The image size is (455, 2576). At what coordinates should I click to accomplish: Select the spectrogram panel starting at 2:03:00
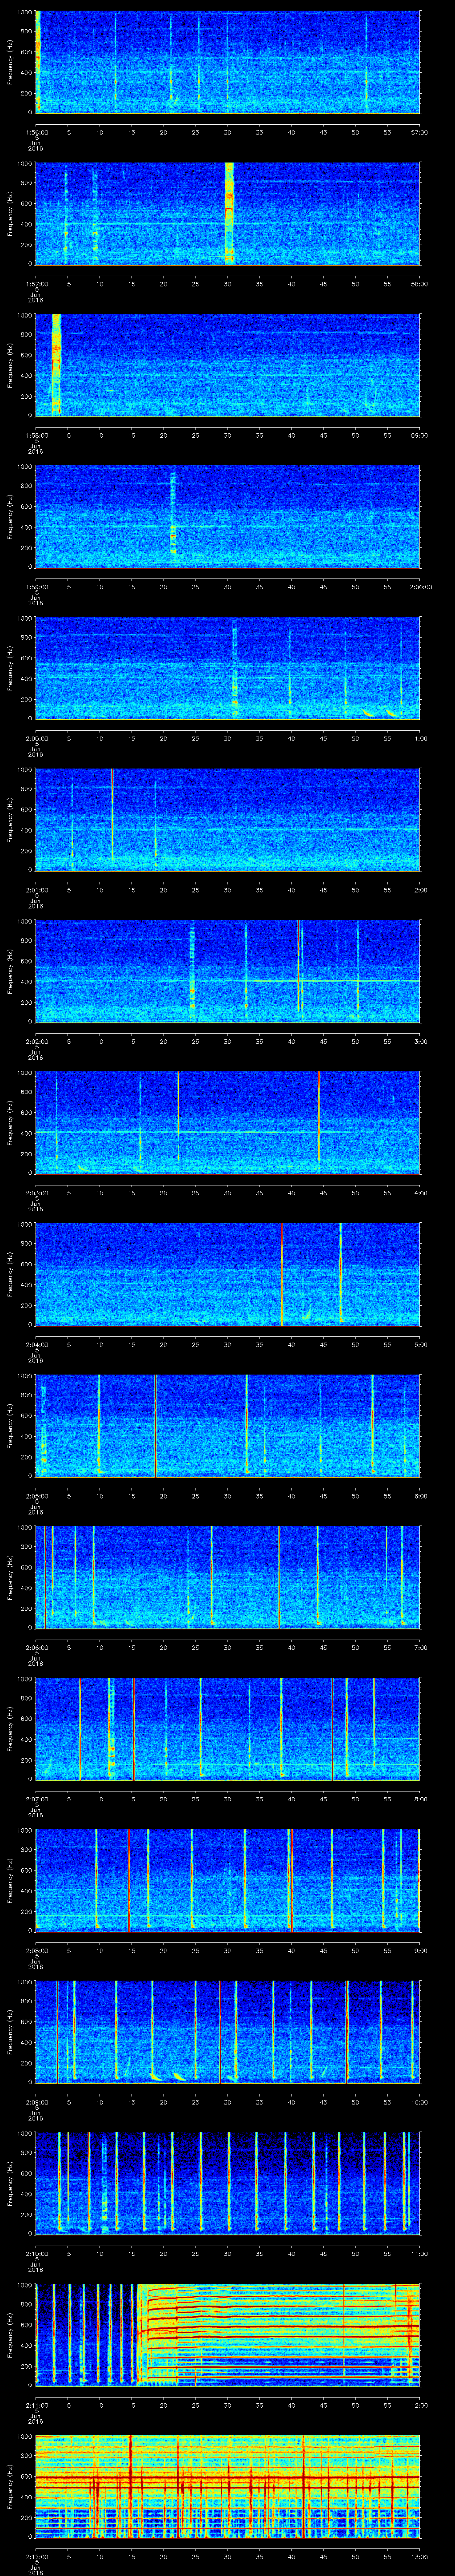228,1122
